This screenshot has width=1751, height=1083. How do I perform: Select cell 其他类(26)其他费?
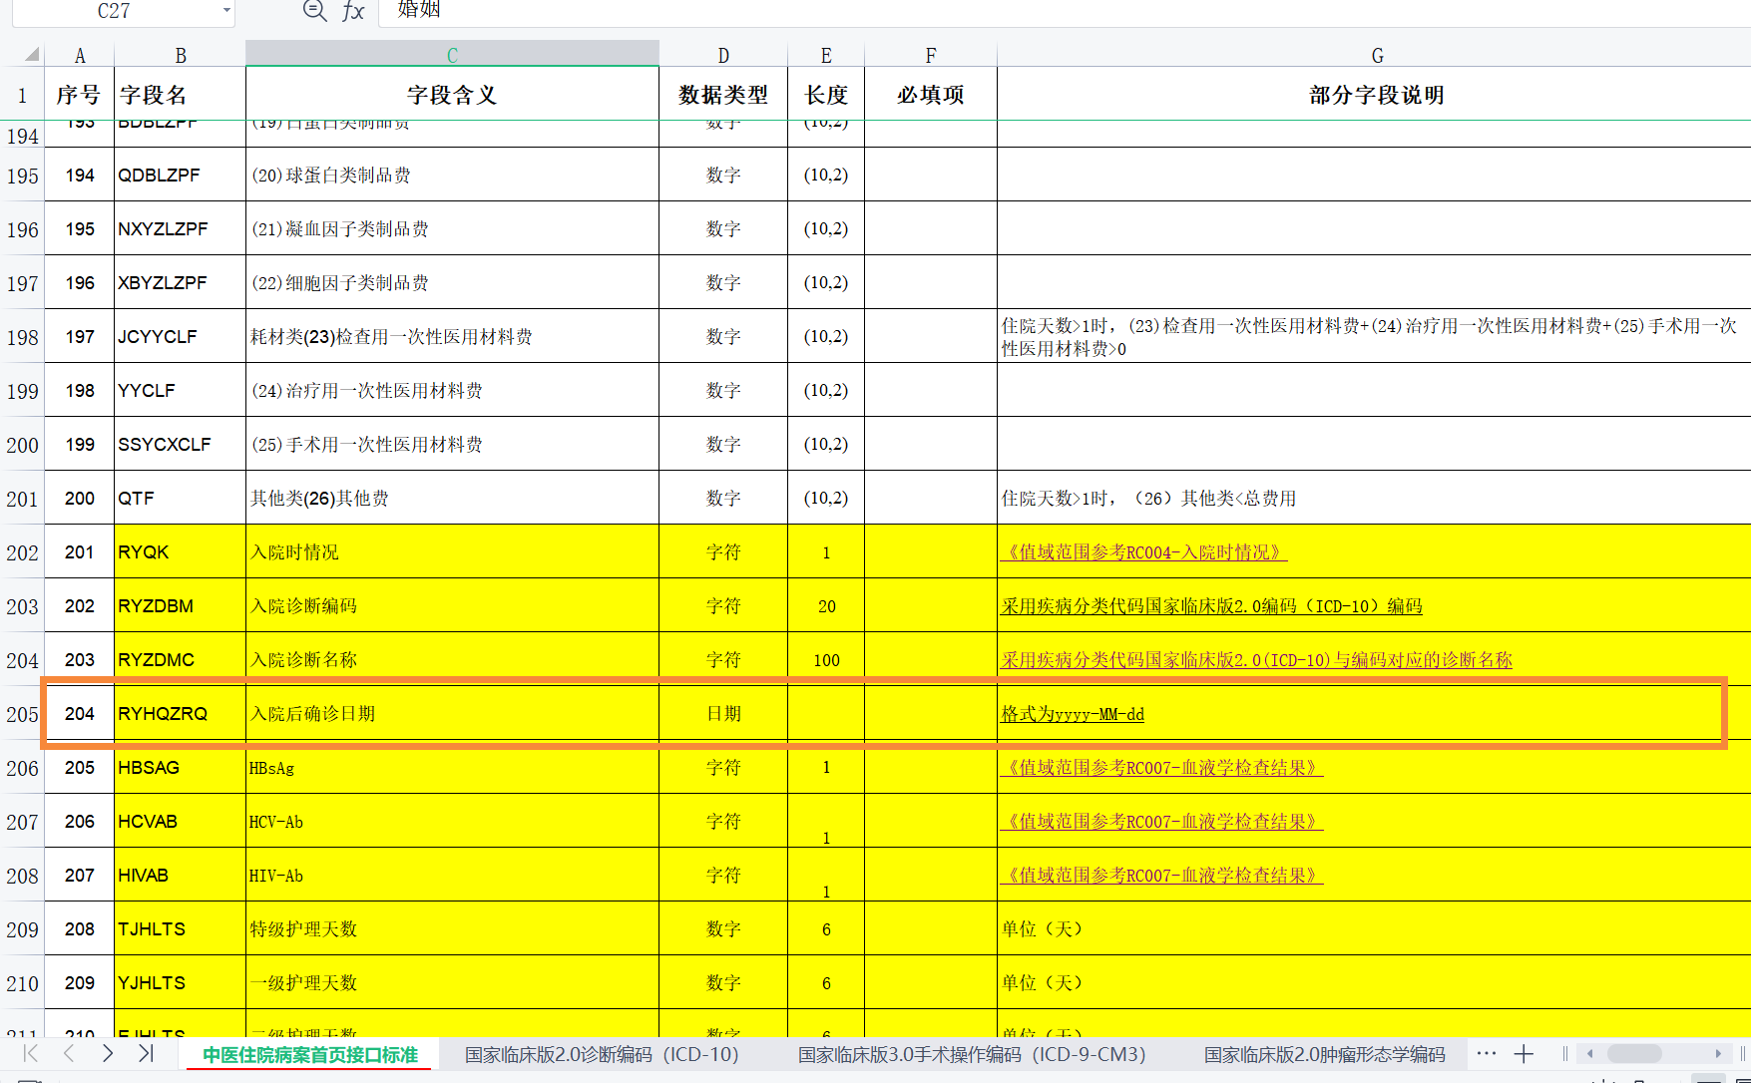pos(452,499)
